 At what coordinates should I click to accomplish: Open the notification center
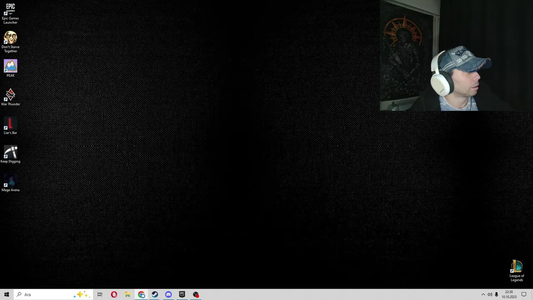(x=524, y=295)
